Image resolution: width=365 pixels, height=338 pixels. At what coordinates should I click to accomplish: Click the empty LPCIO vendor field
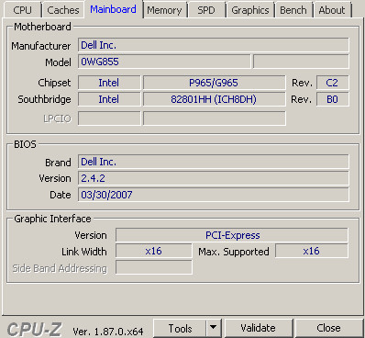tap(109, 118)
